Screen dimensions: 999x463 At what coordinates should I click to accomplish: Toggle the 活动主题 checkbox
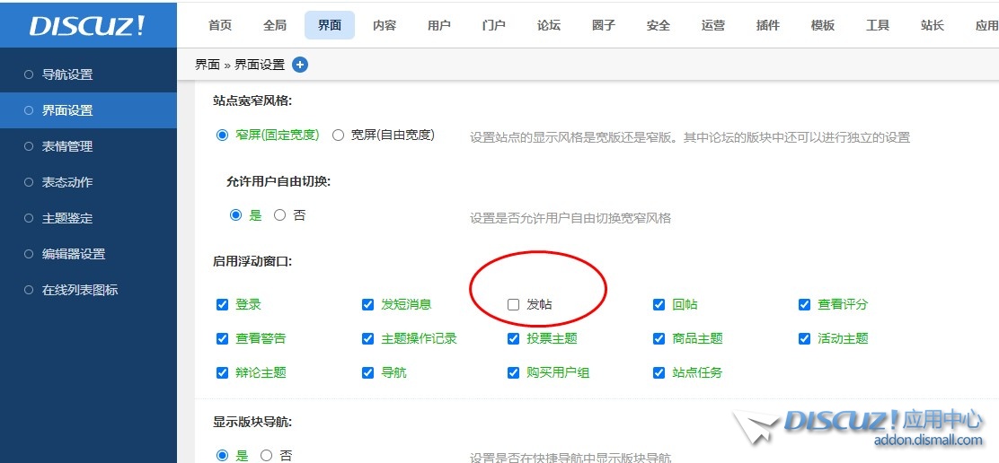[805, 338]
